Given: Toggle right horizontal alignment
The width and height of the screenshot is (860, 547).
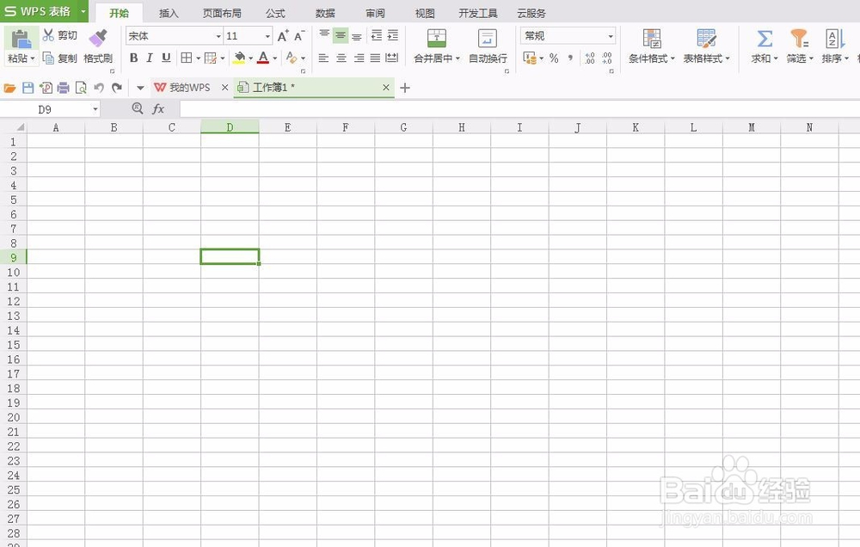Looking at the screenshot, I should pos(359,58).
